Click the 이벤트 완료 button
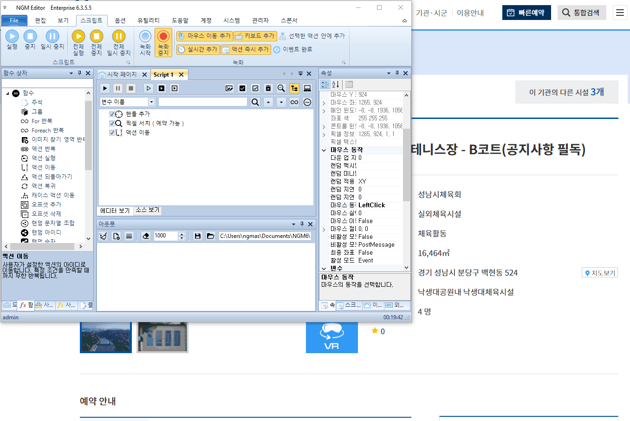The height and width of the screenshot is (421, 630). (x=292, y=49)
